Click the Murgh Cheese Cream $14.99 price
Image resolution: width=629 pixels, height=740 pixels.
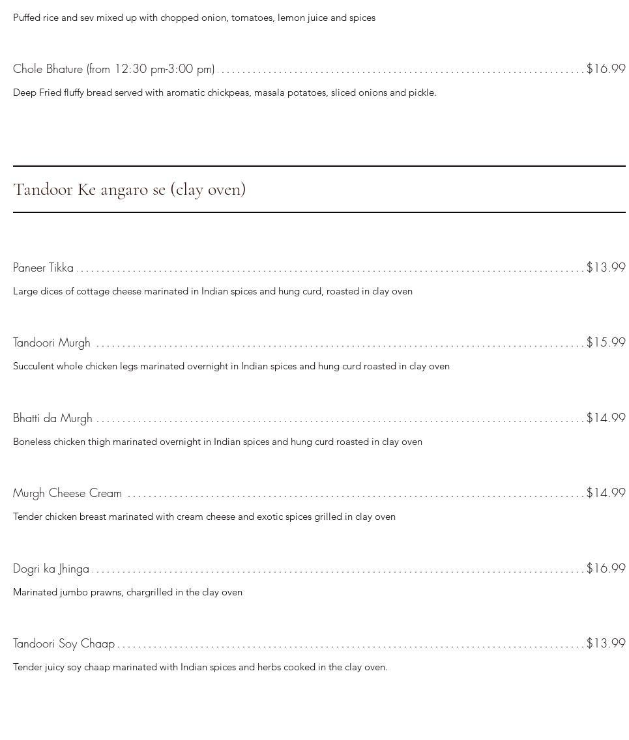pos(606,493)
